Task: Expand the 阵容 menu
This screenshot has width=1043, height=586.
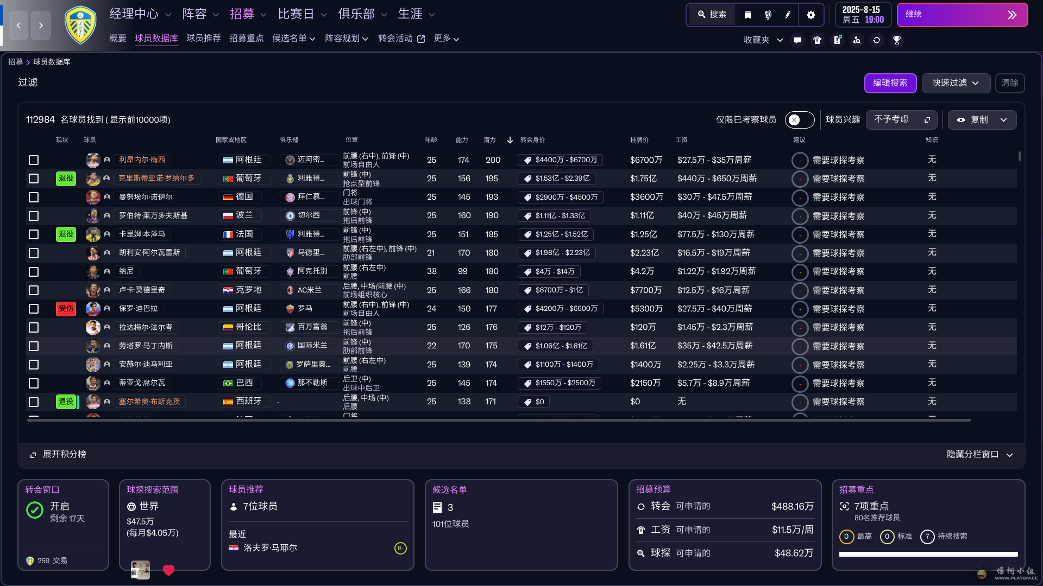Action: pos(200,14)
